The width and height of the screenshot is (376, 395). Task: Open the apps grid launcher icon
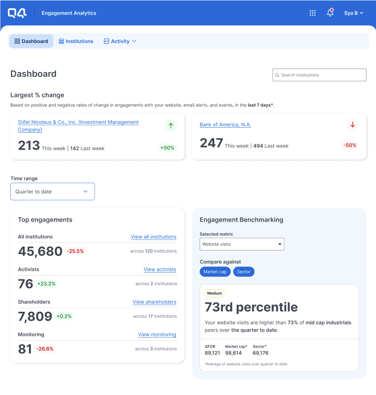click(313, 13)
